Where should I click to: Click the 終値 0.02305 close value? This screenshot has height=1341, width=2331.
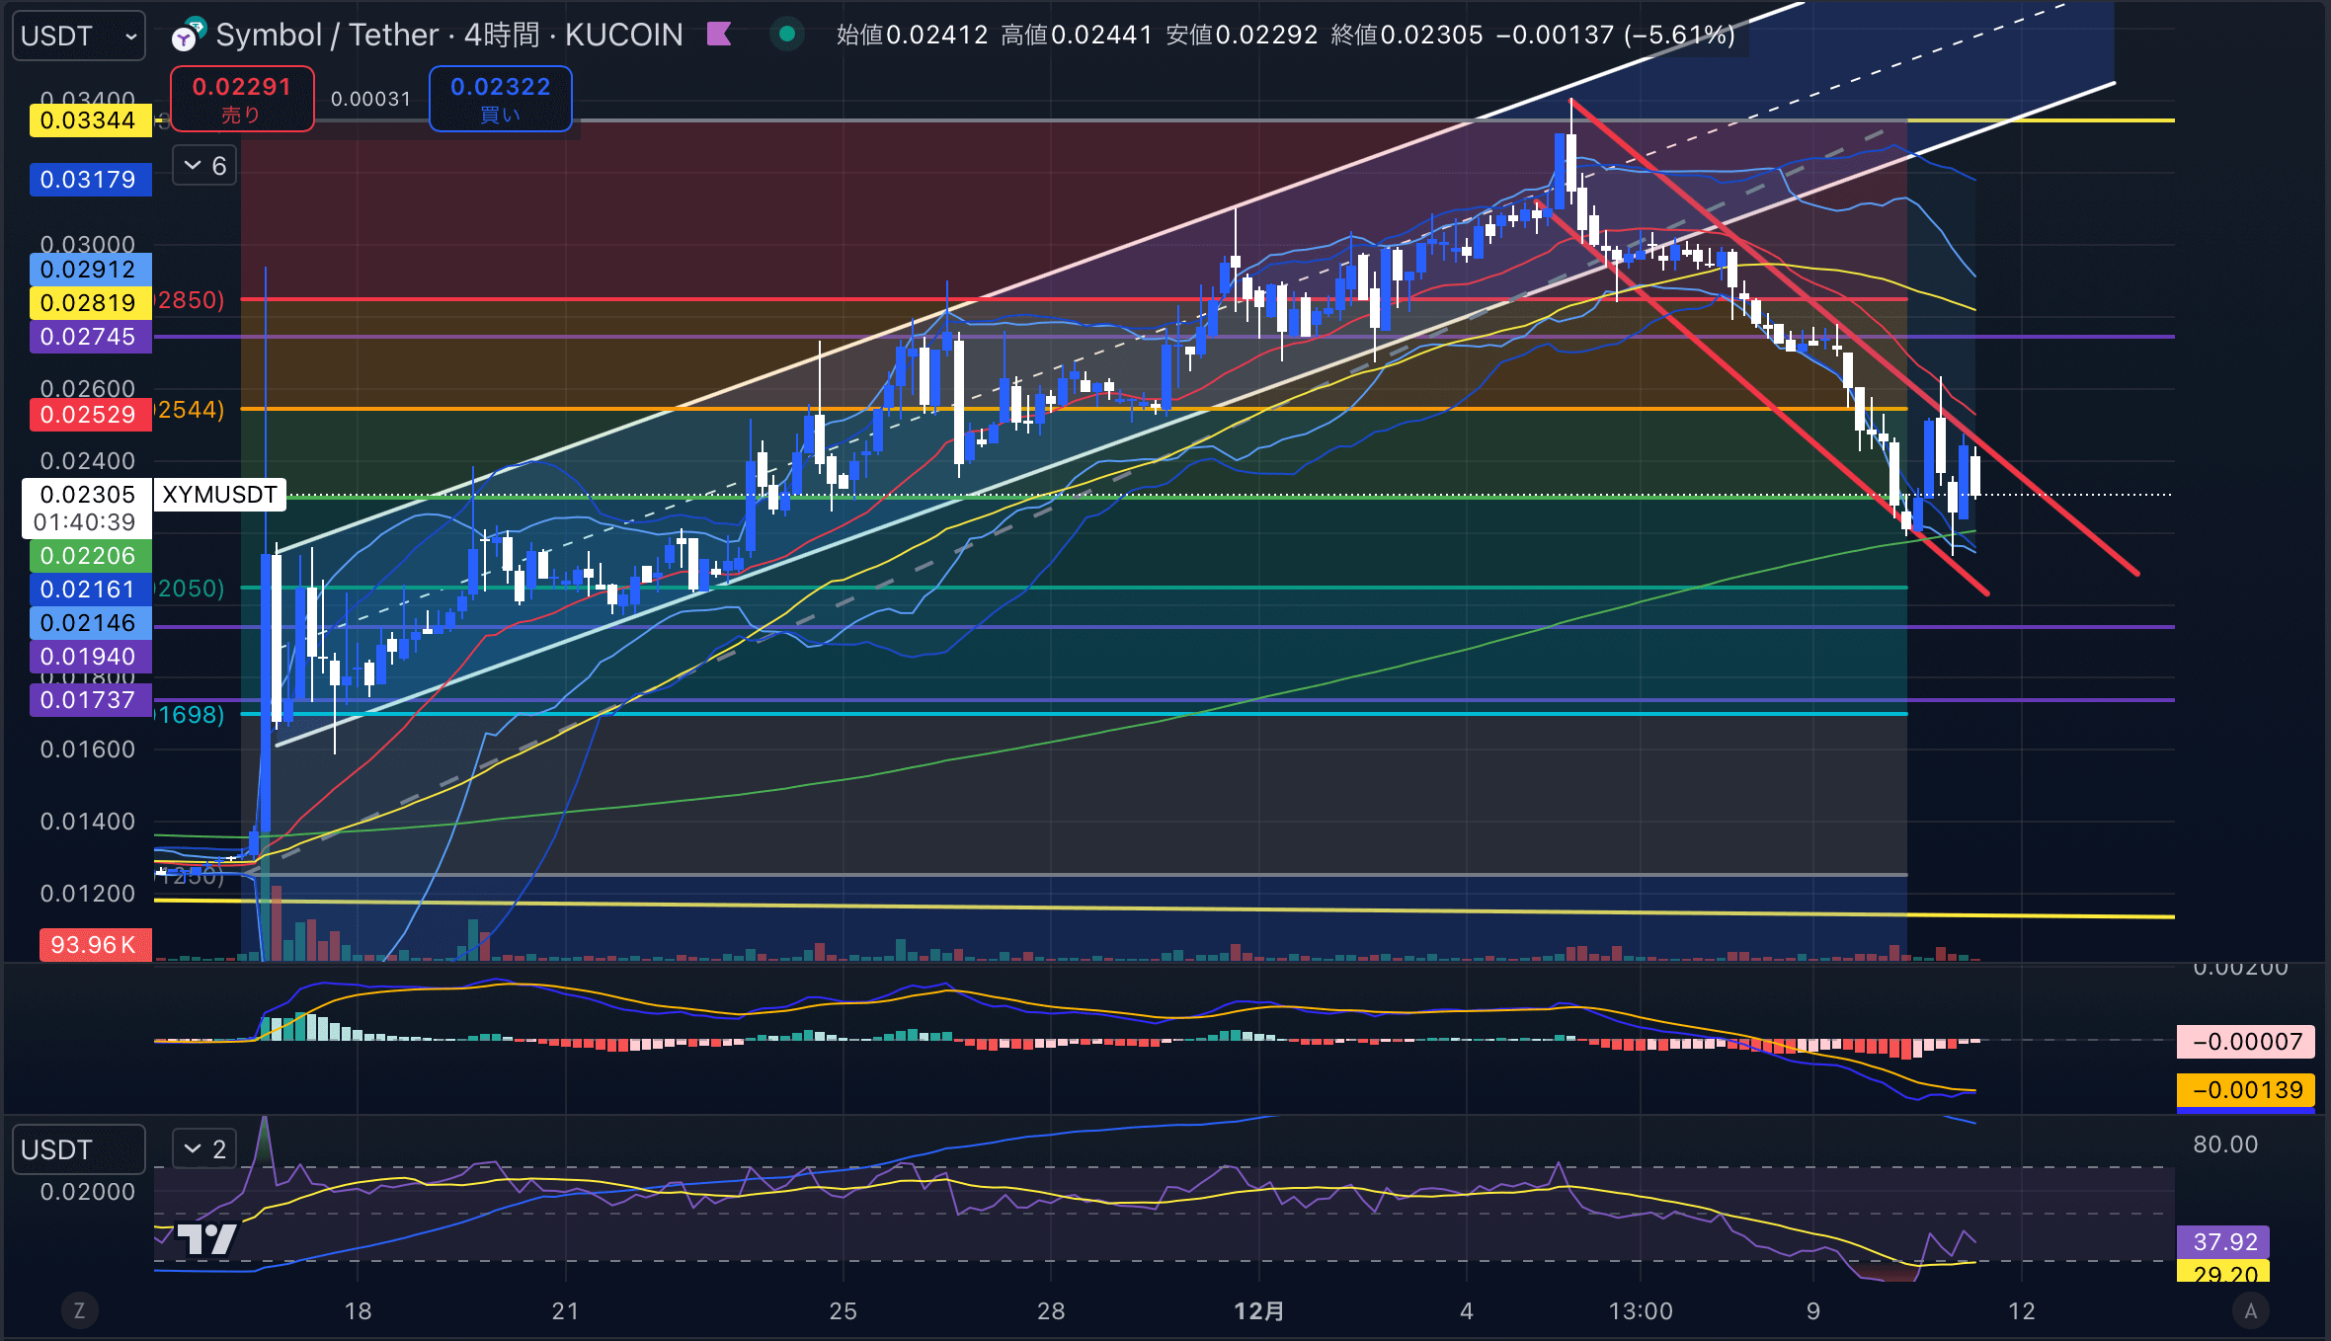(1407, 35)
